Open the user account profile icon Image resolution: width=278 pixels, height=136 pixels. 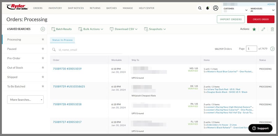[216, 8]
